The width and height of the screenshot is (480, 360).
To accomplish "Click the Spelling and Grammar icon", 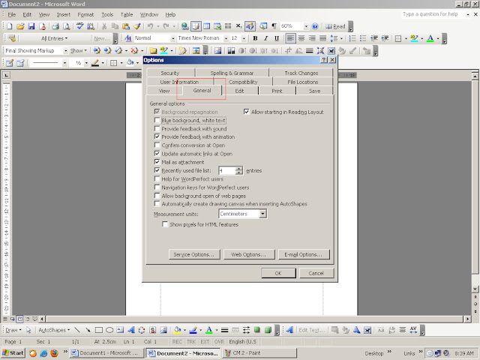I will pyautogui.click(x=80, y=26).
